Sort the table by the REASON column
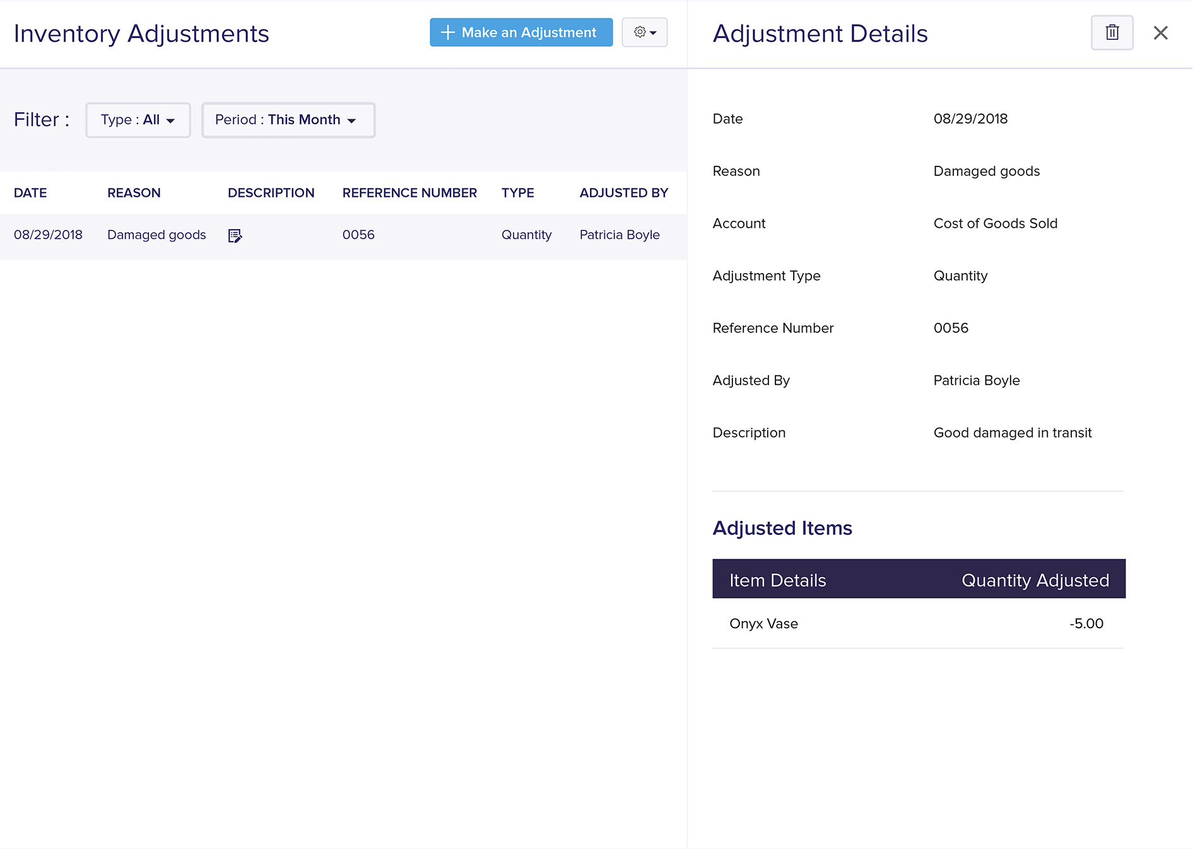Image resolution: width=1193 pixels, height=849 pixels. point(134,193)
